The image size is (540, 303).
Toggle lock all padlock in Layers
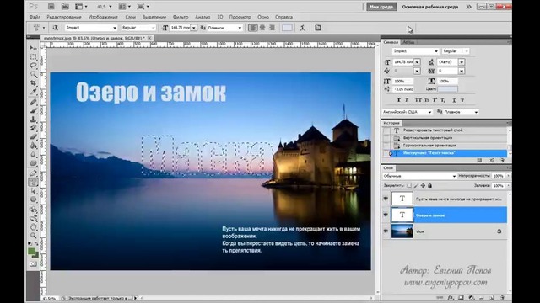click(429, 185)
